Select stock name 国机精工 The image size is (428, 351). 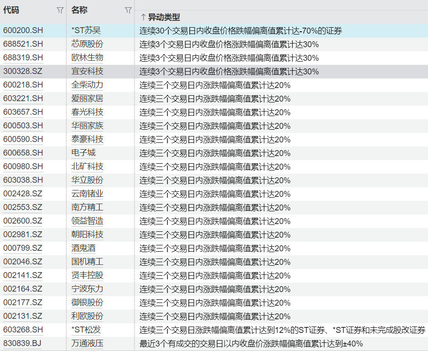tap(87, 262)
